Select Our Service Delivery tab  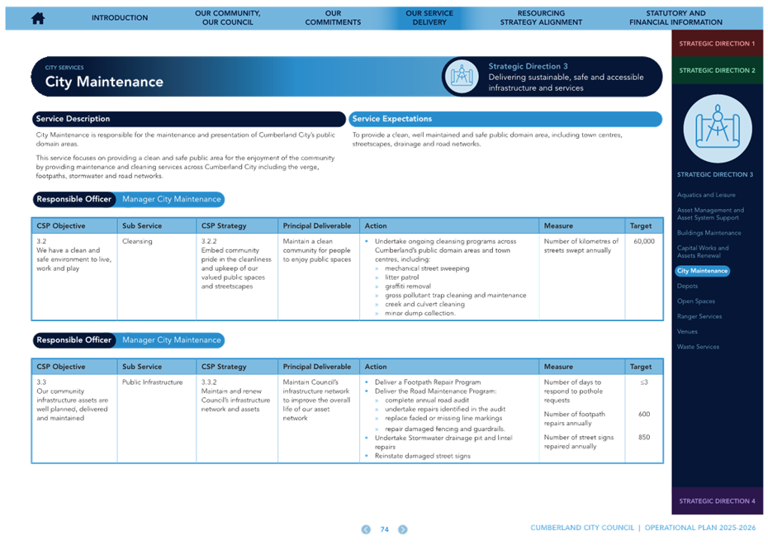(x=429, y=17)
